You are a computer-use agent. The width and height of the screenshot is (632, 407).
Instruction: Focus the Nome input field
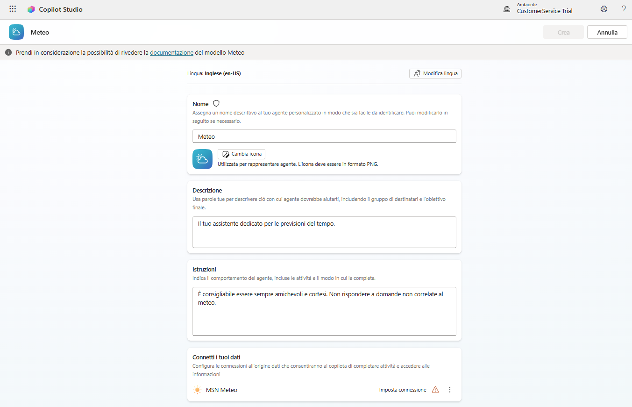click(x=324, y=136)
